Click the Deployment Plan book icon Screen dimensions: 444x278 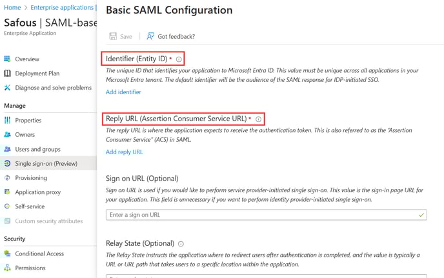coord(8,74)
